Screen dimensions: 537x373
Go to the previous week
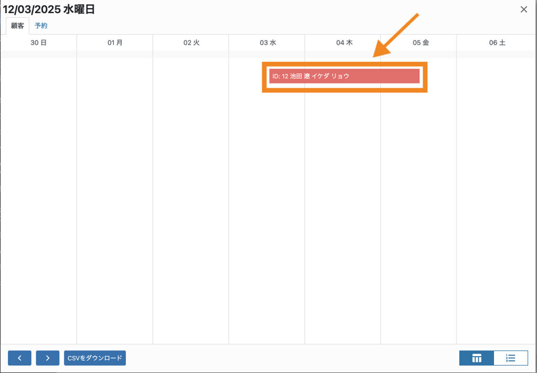pyautogui.click(x=19, y=358)
